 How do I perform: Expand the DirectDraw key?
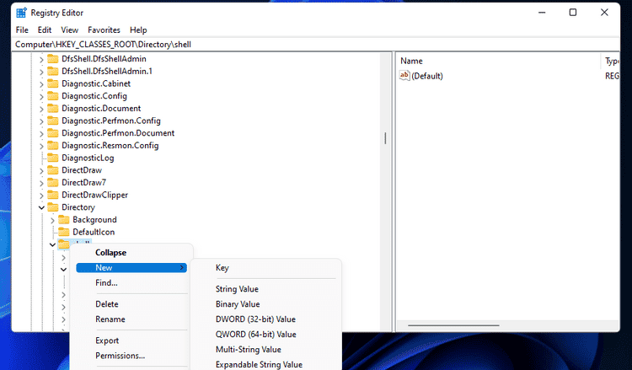click(x=41, y=171)
